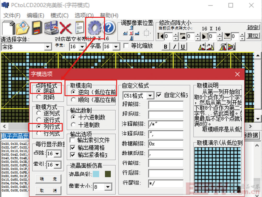Select the 行列式 radio option
Viewport: 262px width, 197px height.
[39, 133]
